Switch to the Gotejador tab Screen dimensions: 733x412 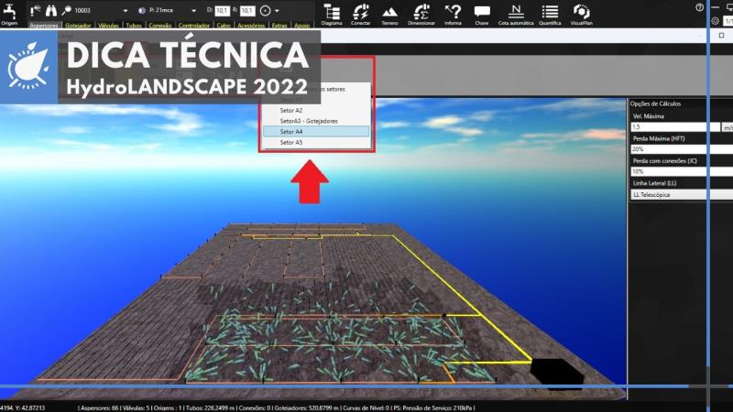[78, 26]
